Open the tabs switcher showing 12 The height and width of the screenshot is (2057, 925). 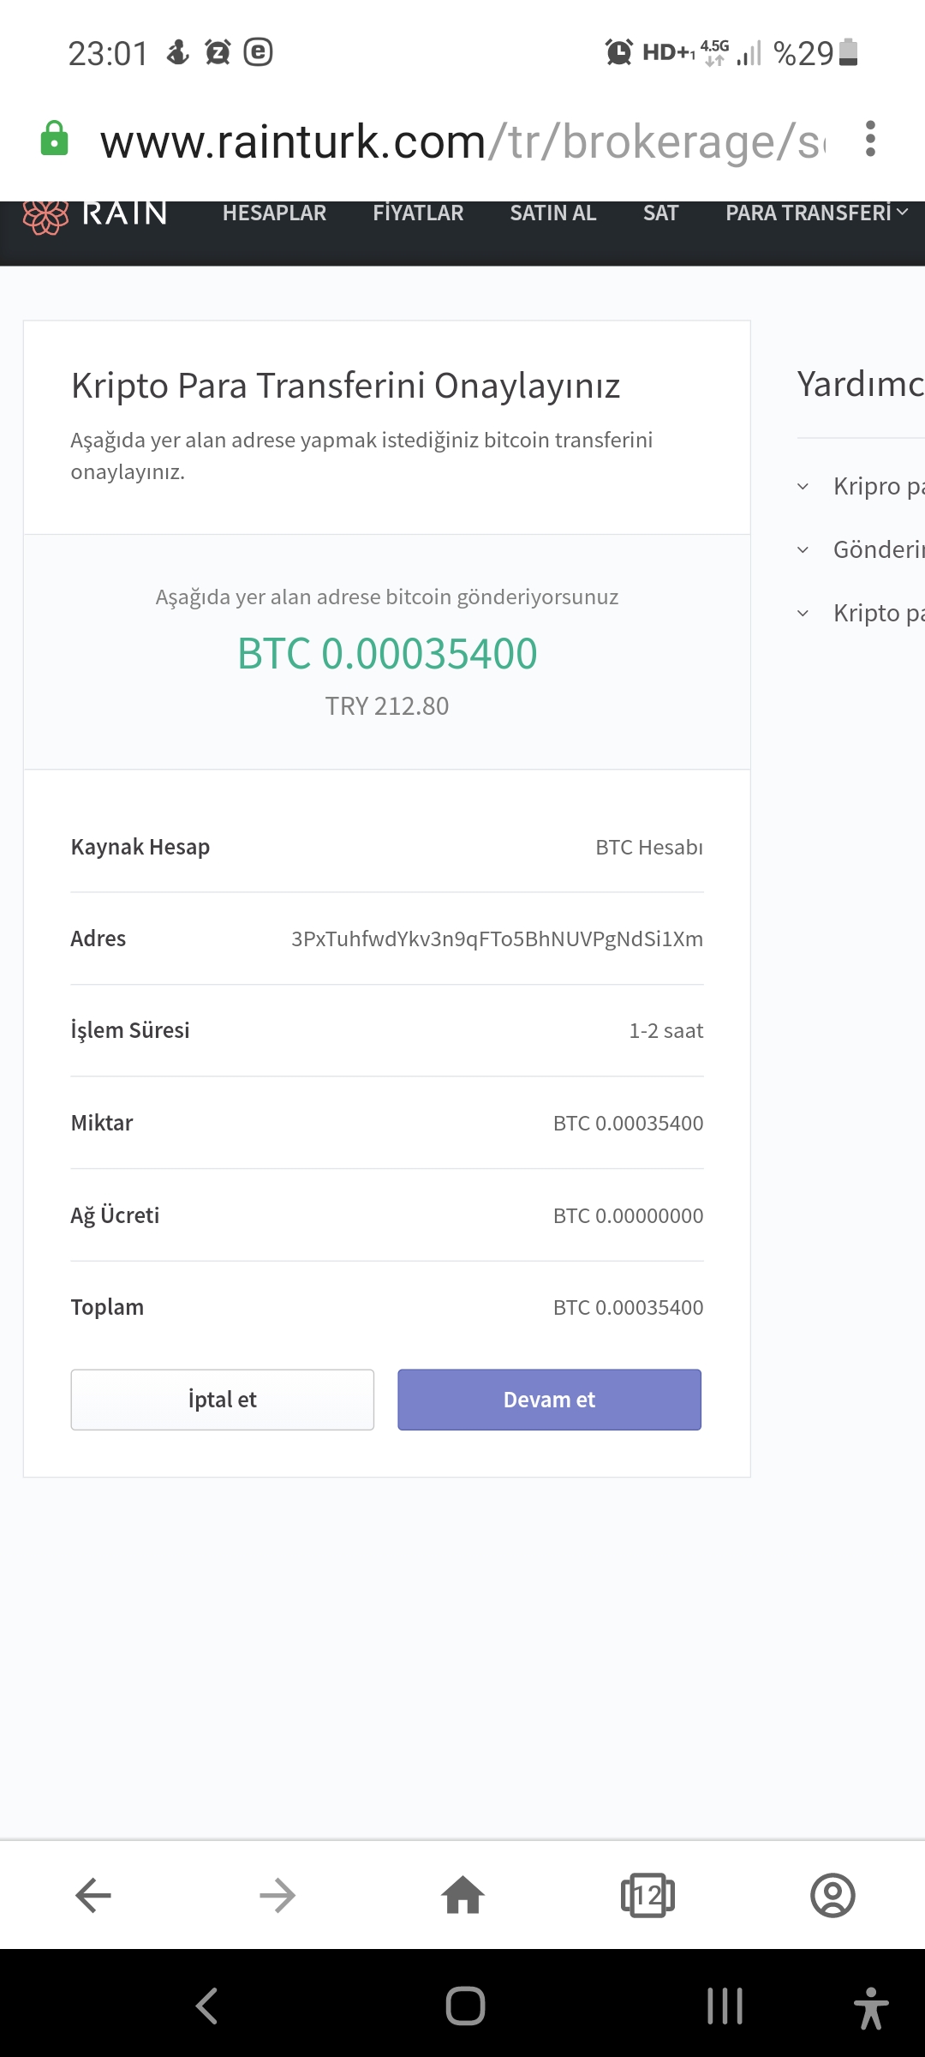647,1895
